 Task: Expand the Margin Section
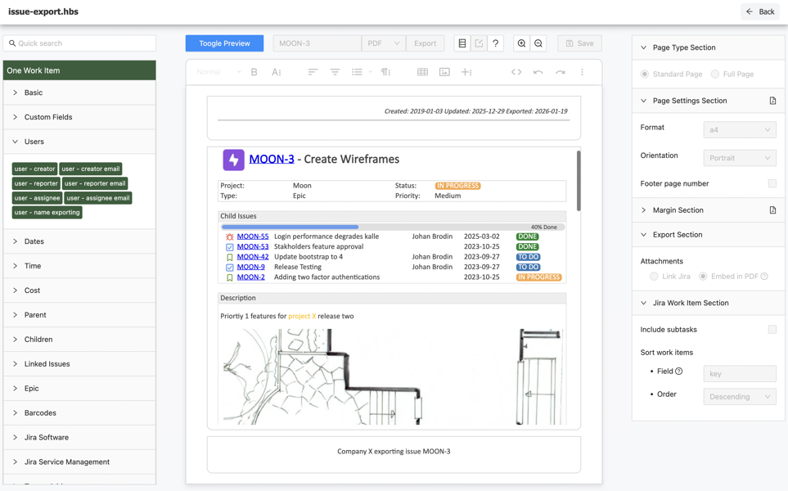point(708,210)
